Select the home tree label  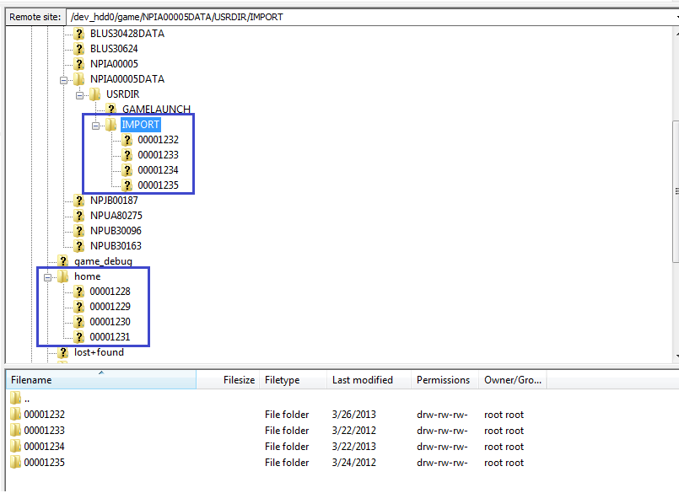coord(88,276)
